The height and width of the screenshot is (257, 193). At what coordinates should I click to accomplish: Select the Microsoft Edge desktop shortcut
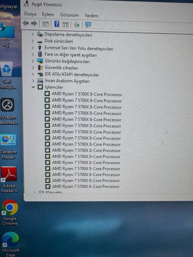[x=11, y=244]
